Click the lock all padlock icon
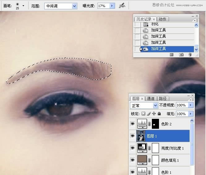Viewport: 206px width, 175px height. 159,114
